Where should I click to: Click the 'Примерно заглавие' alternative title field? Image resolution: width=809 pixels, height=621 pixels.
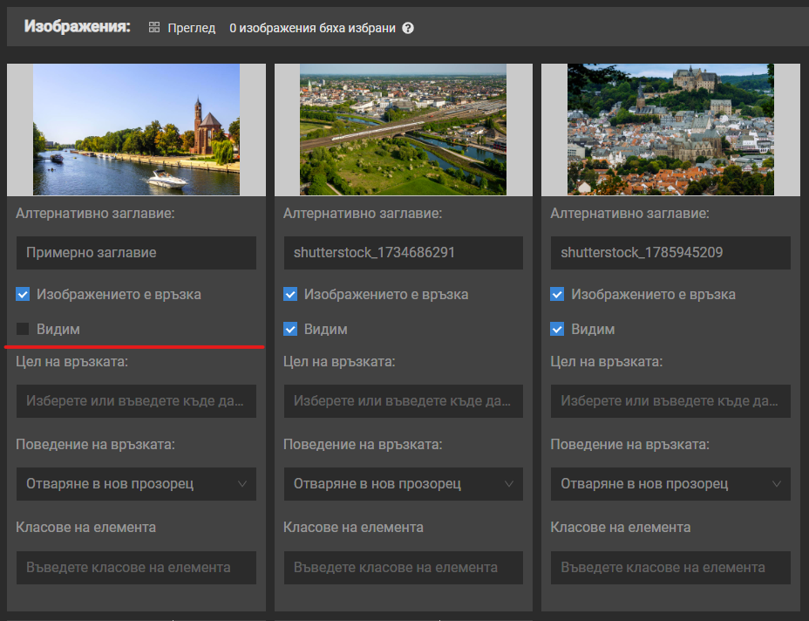(136, 253)
